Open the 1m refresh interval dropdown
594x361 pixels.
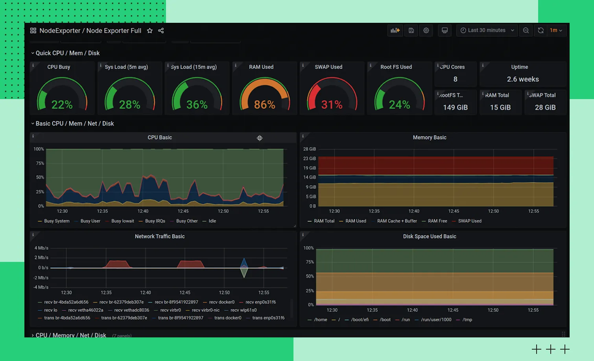556,30
